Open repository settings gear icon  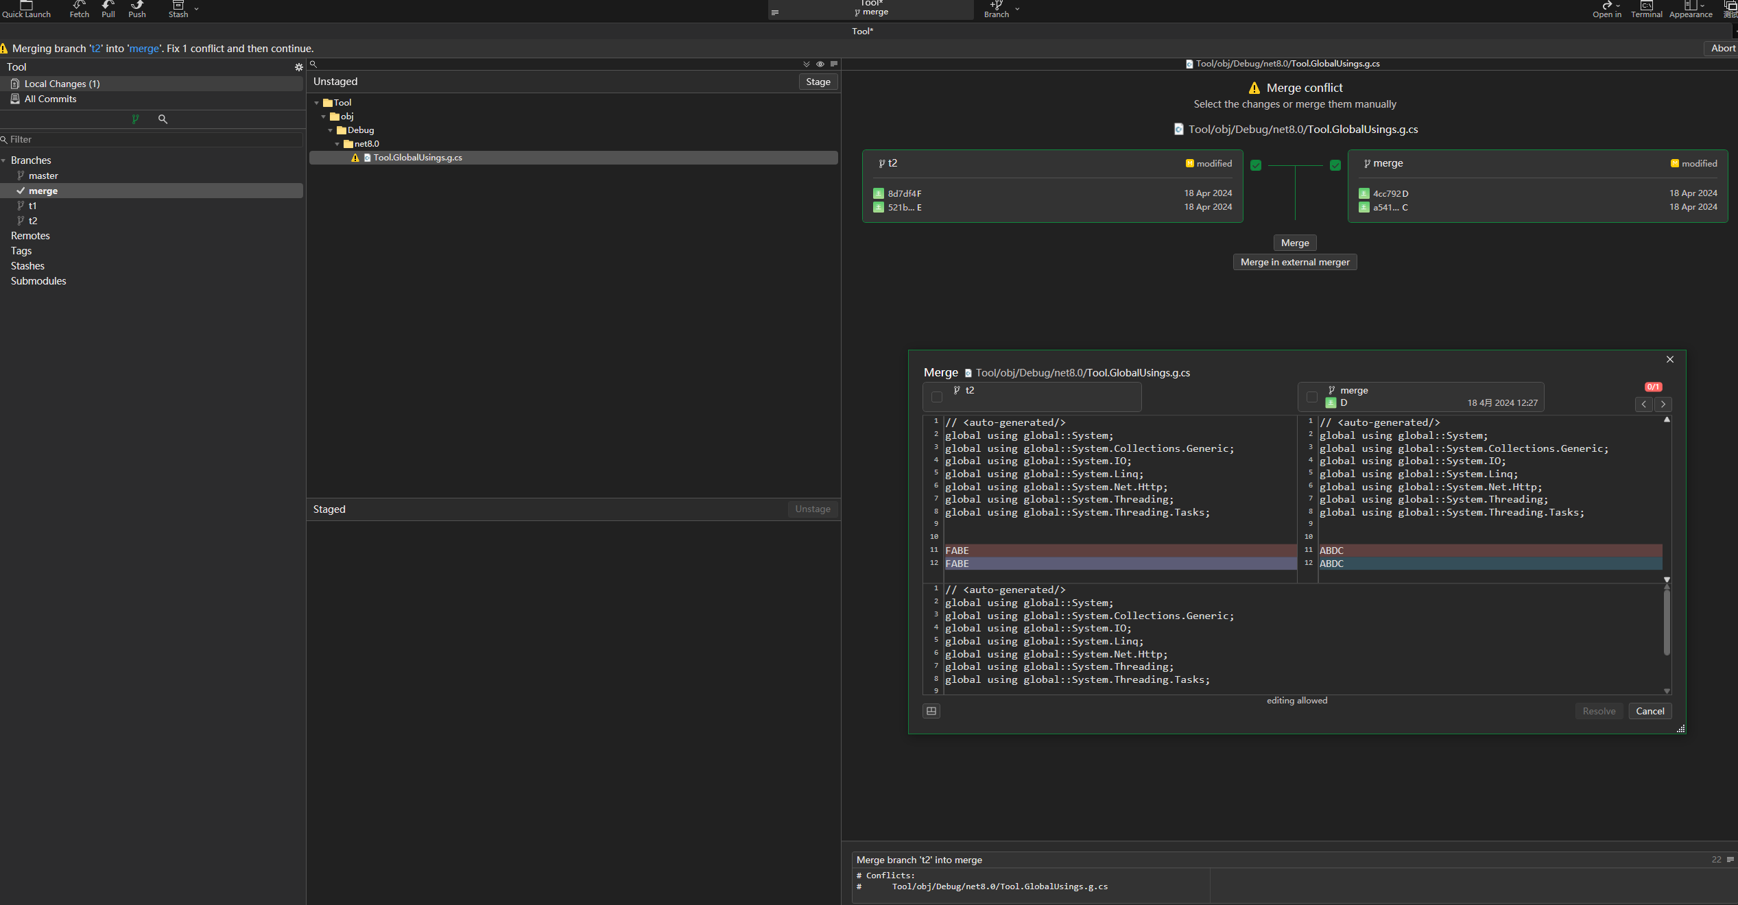click(298, 67)
